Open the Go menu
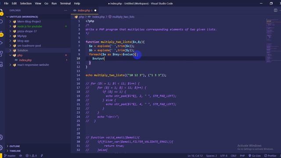 (46, 4)
